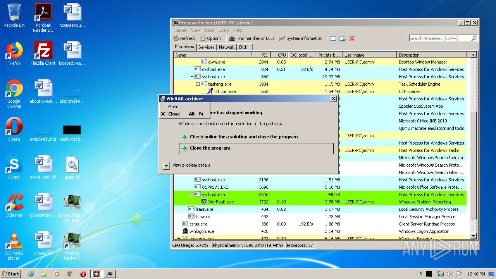Open the Options toolbar item
Viewport: 496px width, 279px height.
point(211,38)
